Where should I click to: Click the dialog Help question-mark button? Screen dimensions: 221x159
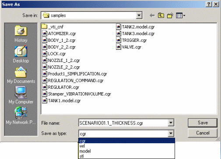(209, 4)
